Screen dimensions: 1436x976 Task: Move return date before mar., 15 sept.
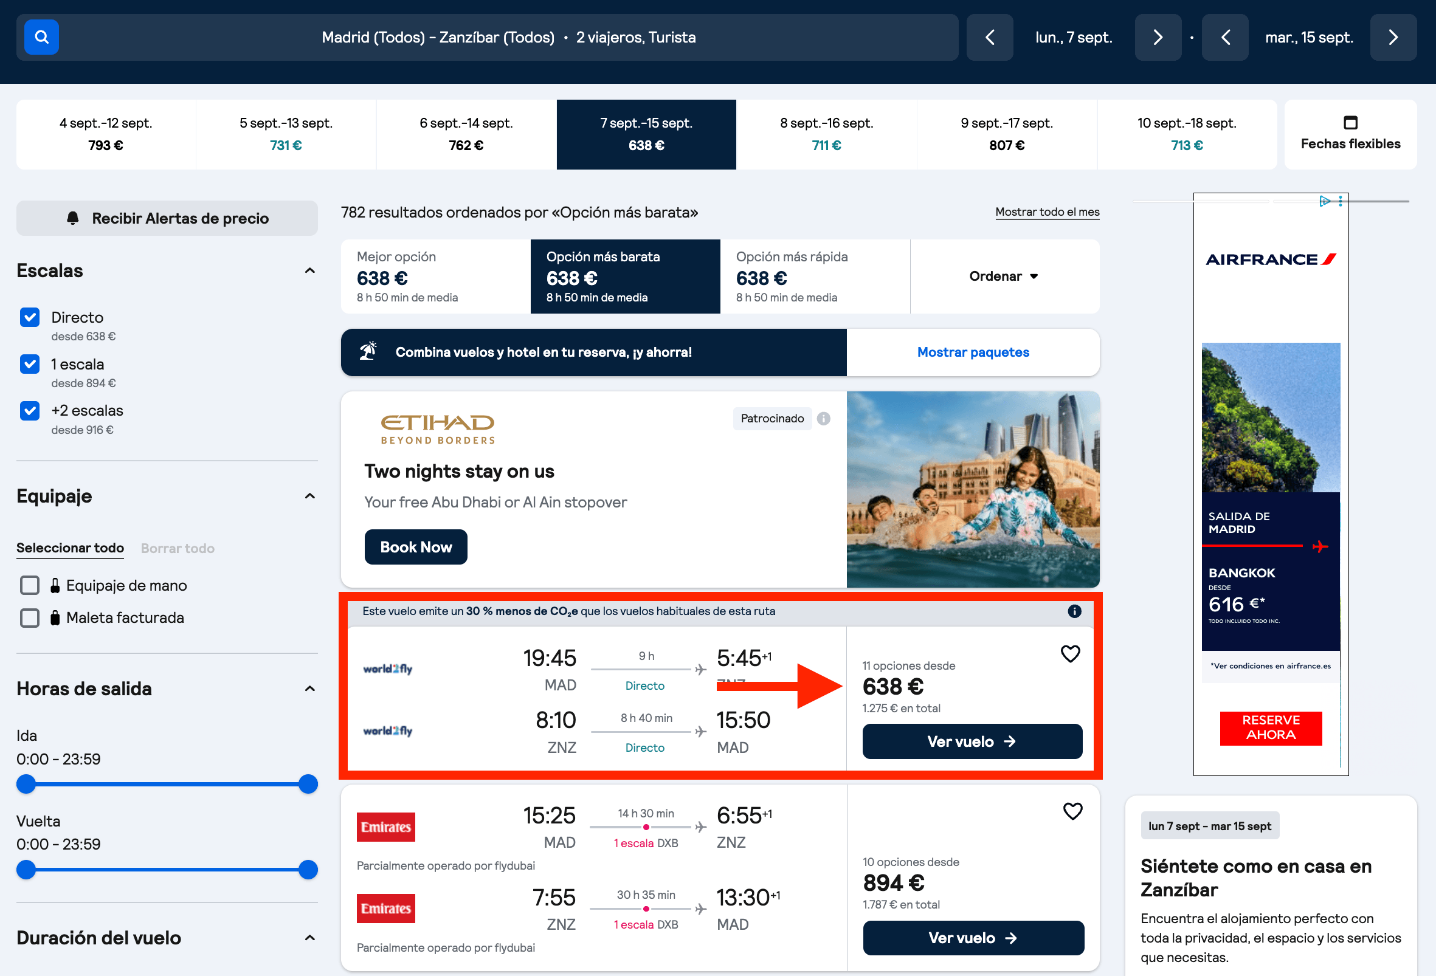1224,37
